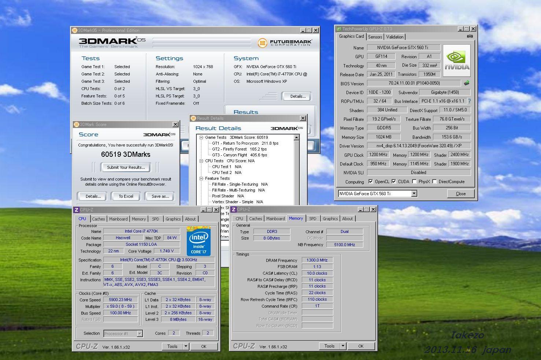This screenshot has height=360, width=541.
Task: Click the To Excel button
Action: (126, 196)
